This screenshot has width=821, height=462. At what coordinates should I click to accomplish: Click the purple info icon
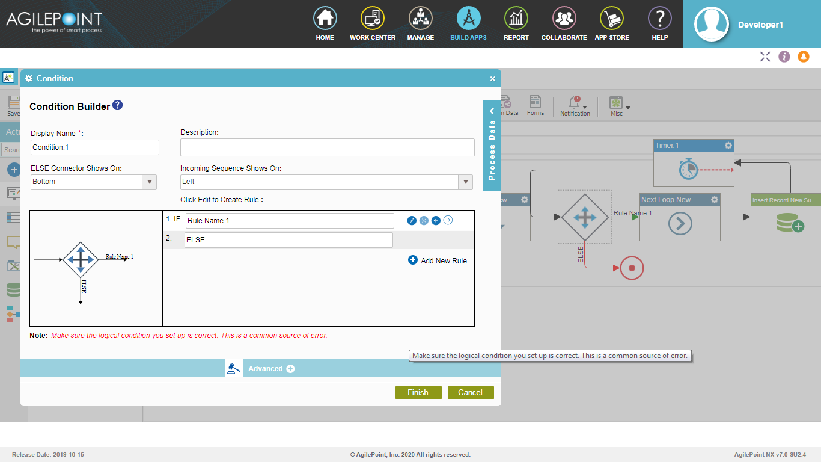[x=784, y=57]
